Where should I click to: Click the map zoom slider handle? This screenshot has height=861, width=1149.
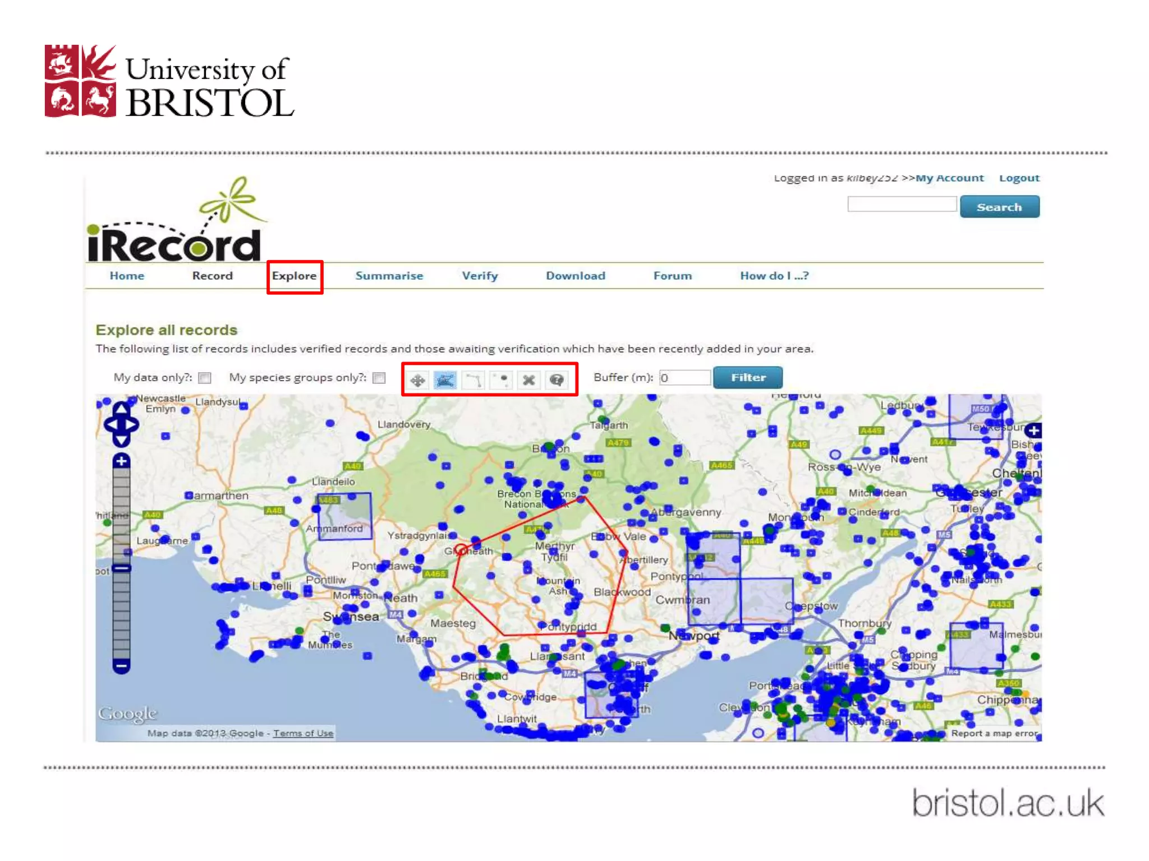[x=121, y=568]
